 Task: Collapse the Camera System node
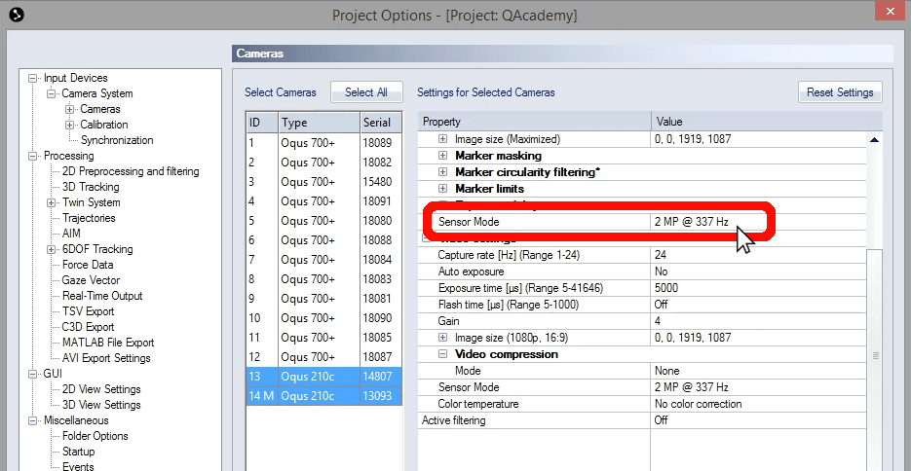click(x=52, y=93)
